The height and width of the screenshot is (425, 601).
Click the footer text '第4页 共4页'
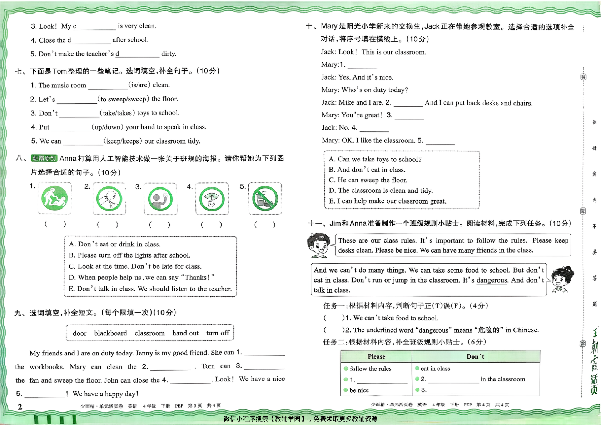(x=493, y=405)
